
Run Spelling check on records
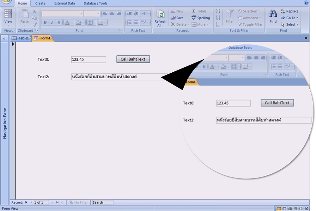[201, 18]
